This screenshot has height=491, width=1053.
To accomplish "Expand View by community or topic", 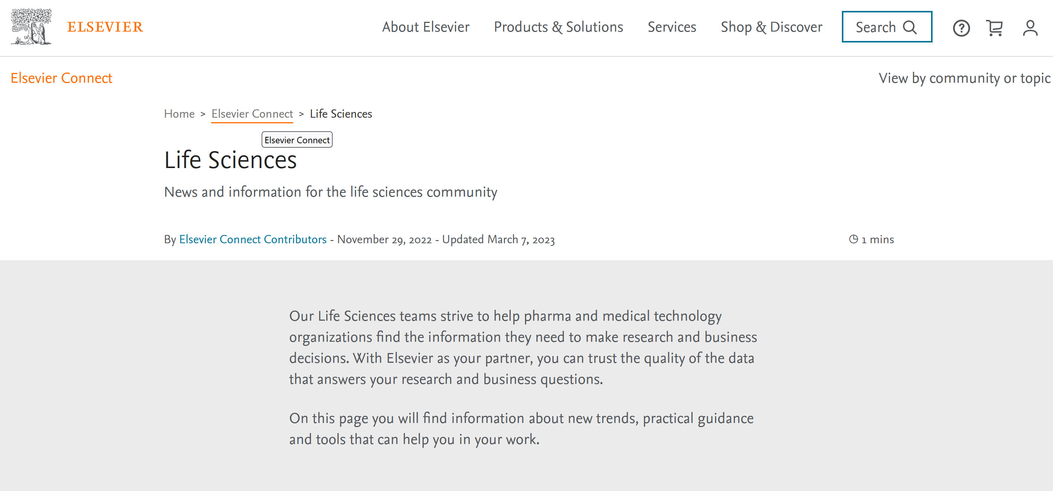I will (964, 78).
